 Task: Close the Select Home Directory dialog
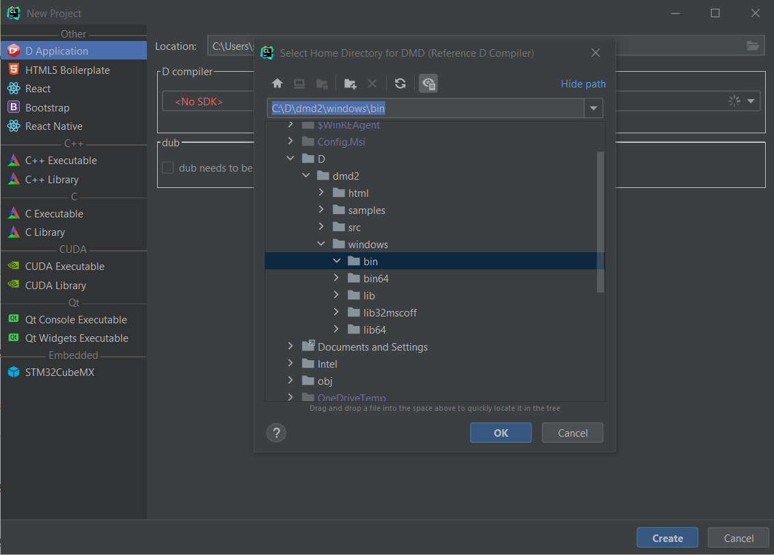(x=596, y=53)
